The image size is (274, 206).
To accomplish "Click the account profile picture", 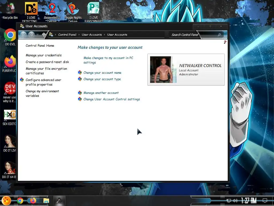I will [x=163, y=69].
